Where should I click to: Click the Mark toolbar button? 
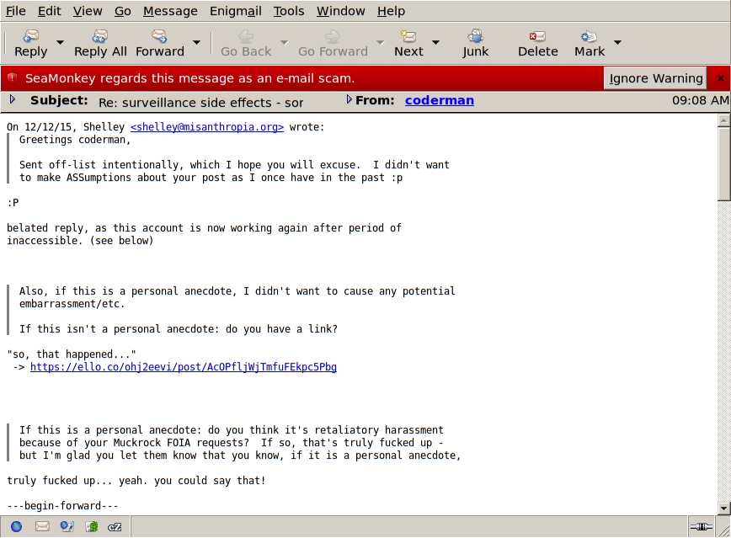tap(590, 43)
